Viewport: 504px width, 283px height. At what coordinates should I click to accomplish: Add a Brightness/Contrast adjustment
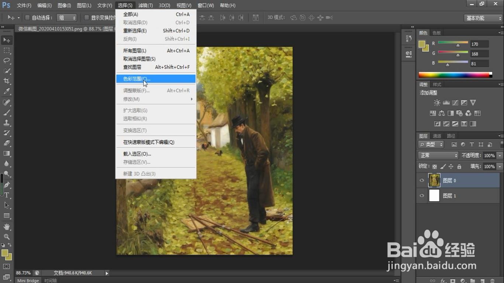coord(437,103)
